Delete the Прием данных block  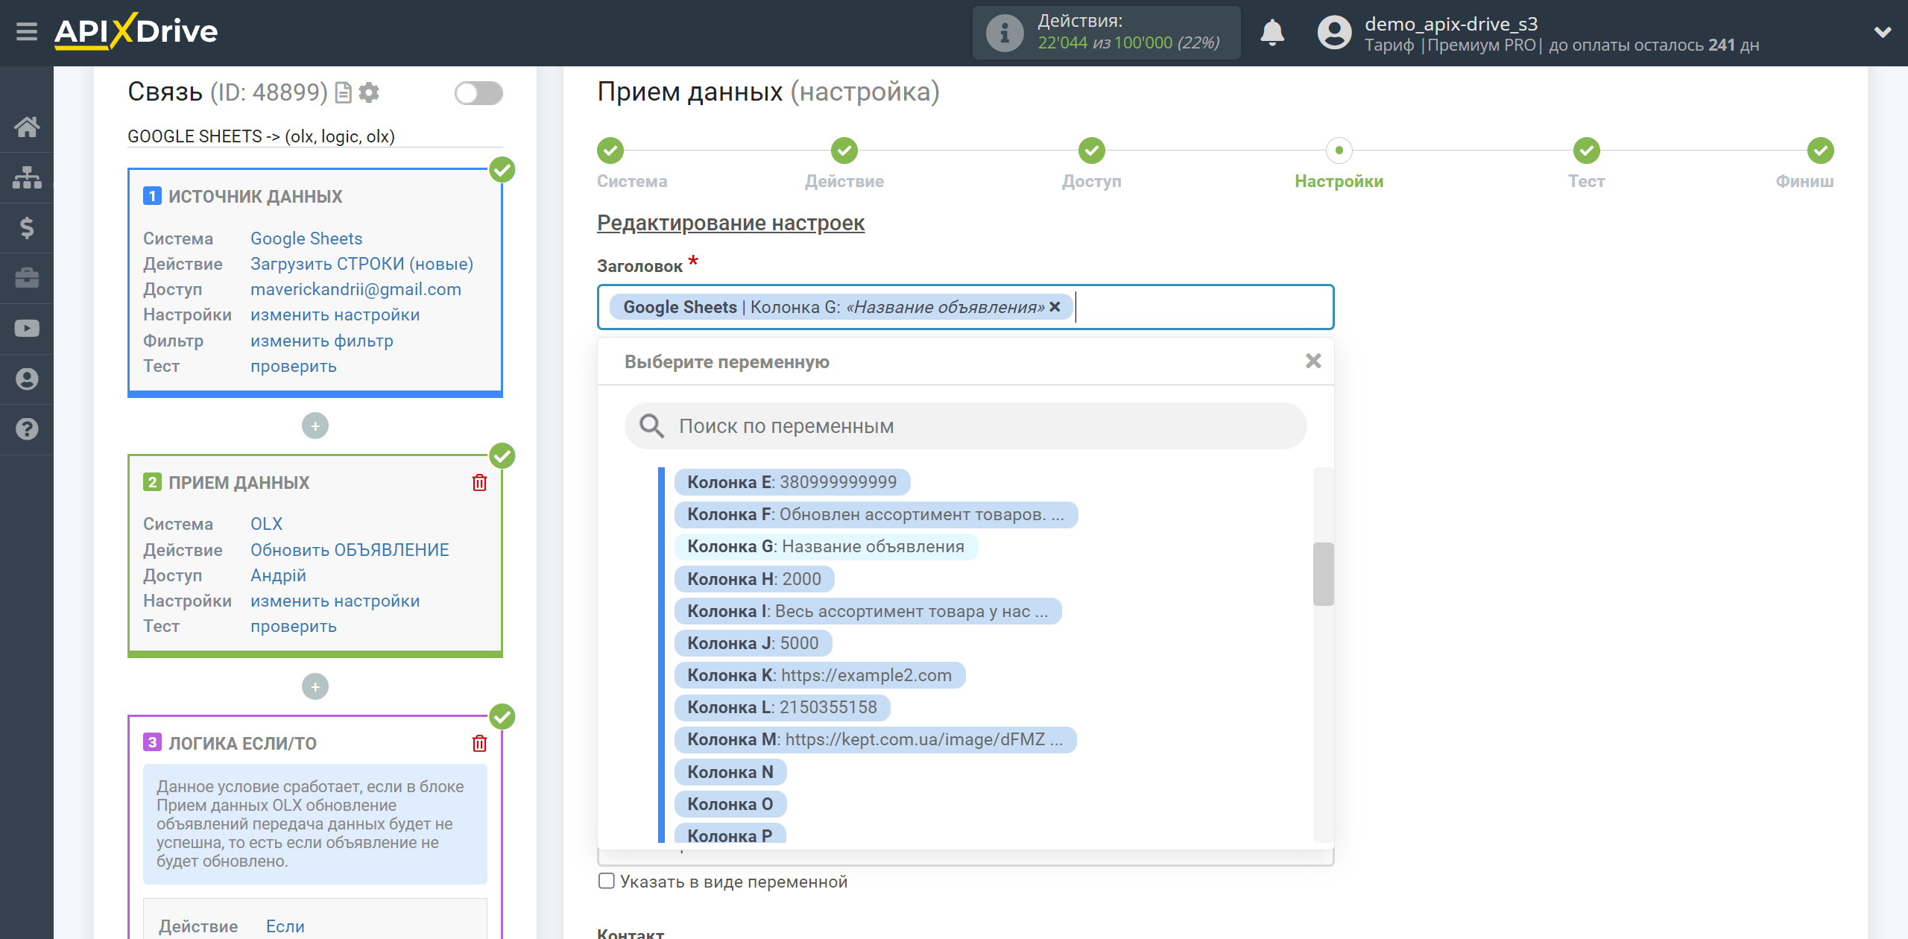(479, 483)
